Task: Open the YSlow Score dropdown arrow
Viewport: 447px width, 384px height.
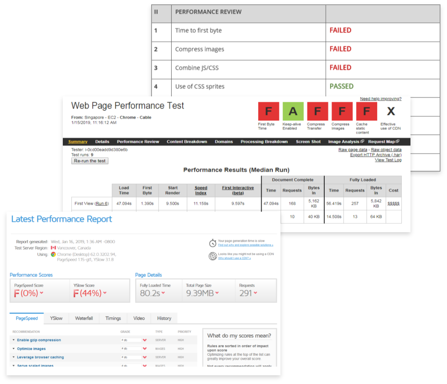Action: tap(105, 293)
